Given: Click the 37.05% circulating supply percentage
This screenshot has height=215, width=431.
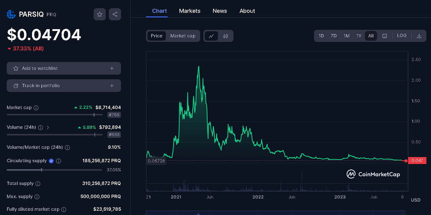Looking at the screenshot, I should (114, 170).
